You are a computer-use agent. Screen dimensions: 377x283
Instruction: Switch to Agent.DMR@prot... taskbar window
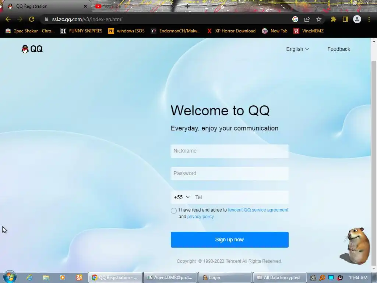pos(170,277)
